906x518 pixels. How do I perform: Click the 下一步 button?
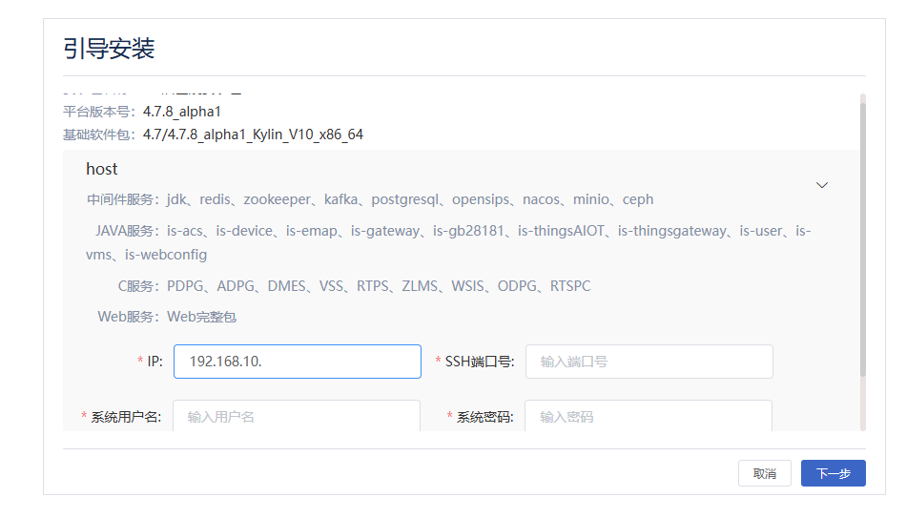[833, 473]
